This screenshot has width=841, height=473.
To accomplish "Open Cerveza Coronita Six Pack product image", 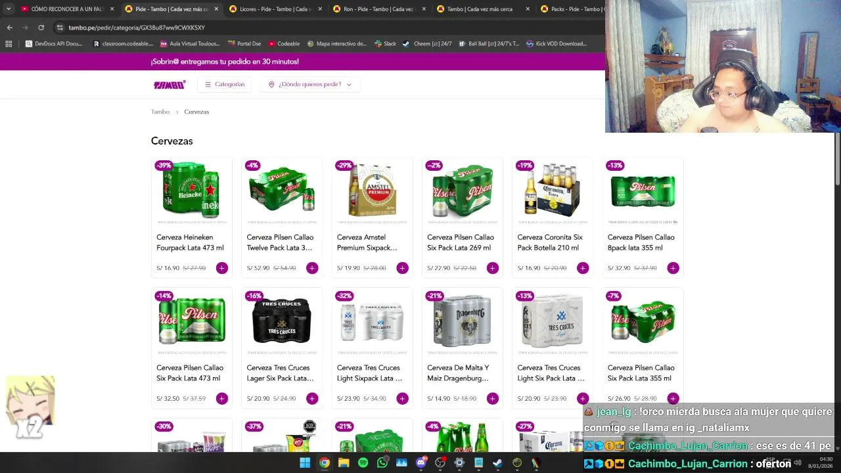I will [552, 191].
